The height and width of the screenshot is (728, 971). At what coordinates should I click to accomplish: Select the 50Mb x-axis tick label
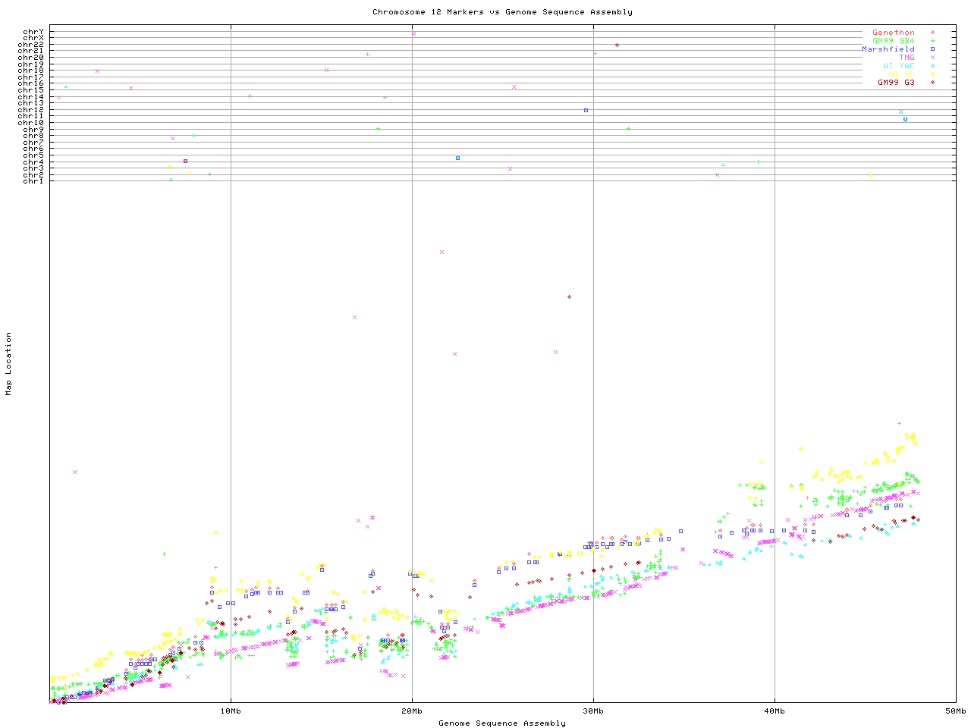tap(955, 711)
